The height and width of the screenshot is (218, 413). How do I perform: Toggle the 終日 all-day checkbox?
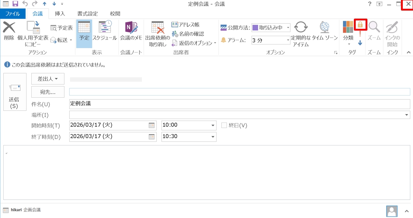click(224, 125)
